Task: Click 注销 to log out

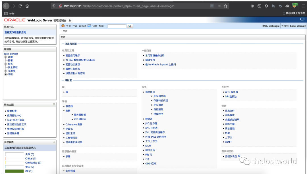Action: coord(75,26)
